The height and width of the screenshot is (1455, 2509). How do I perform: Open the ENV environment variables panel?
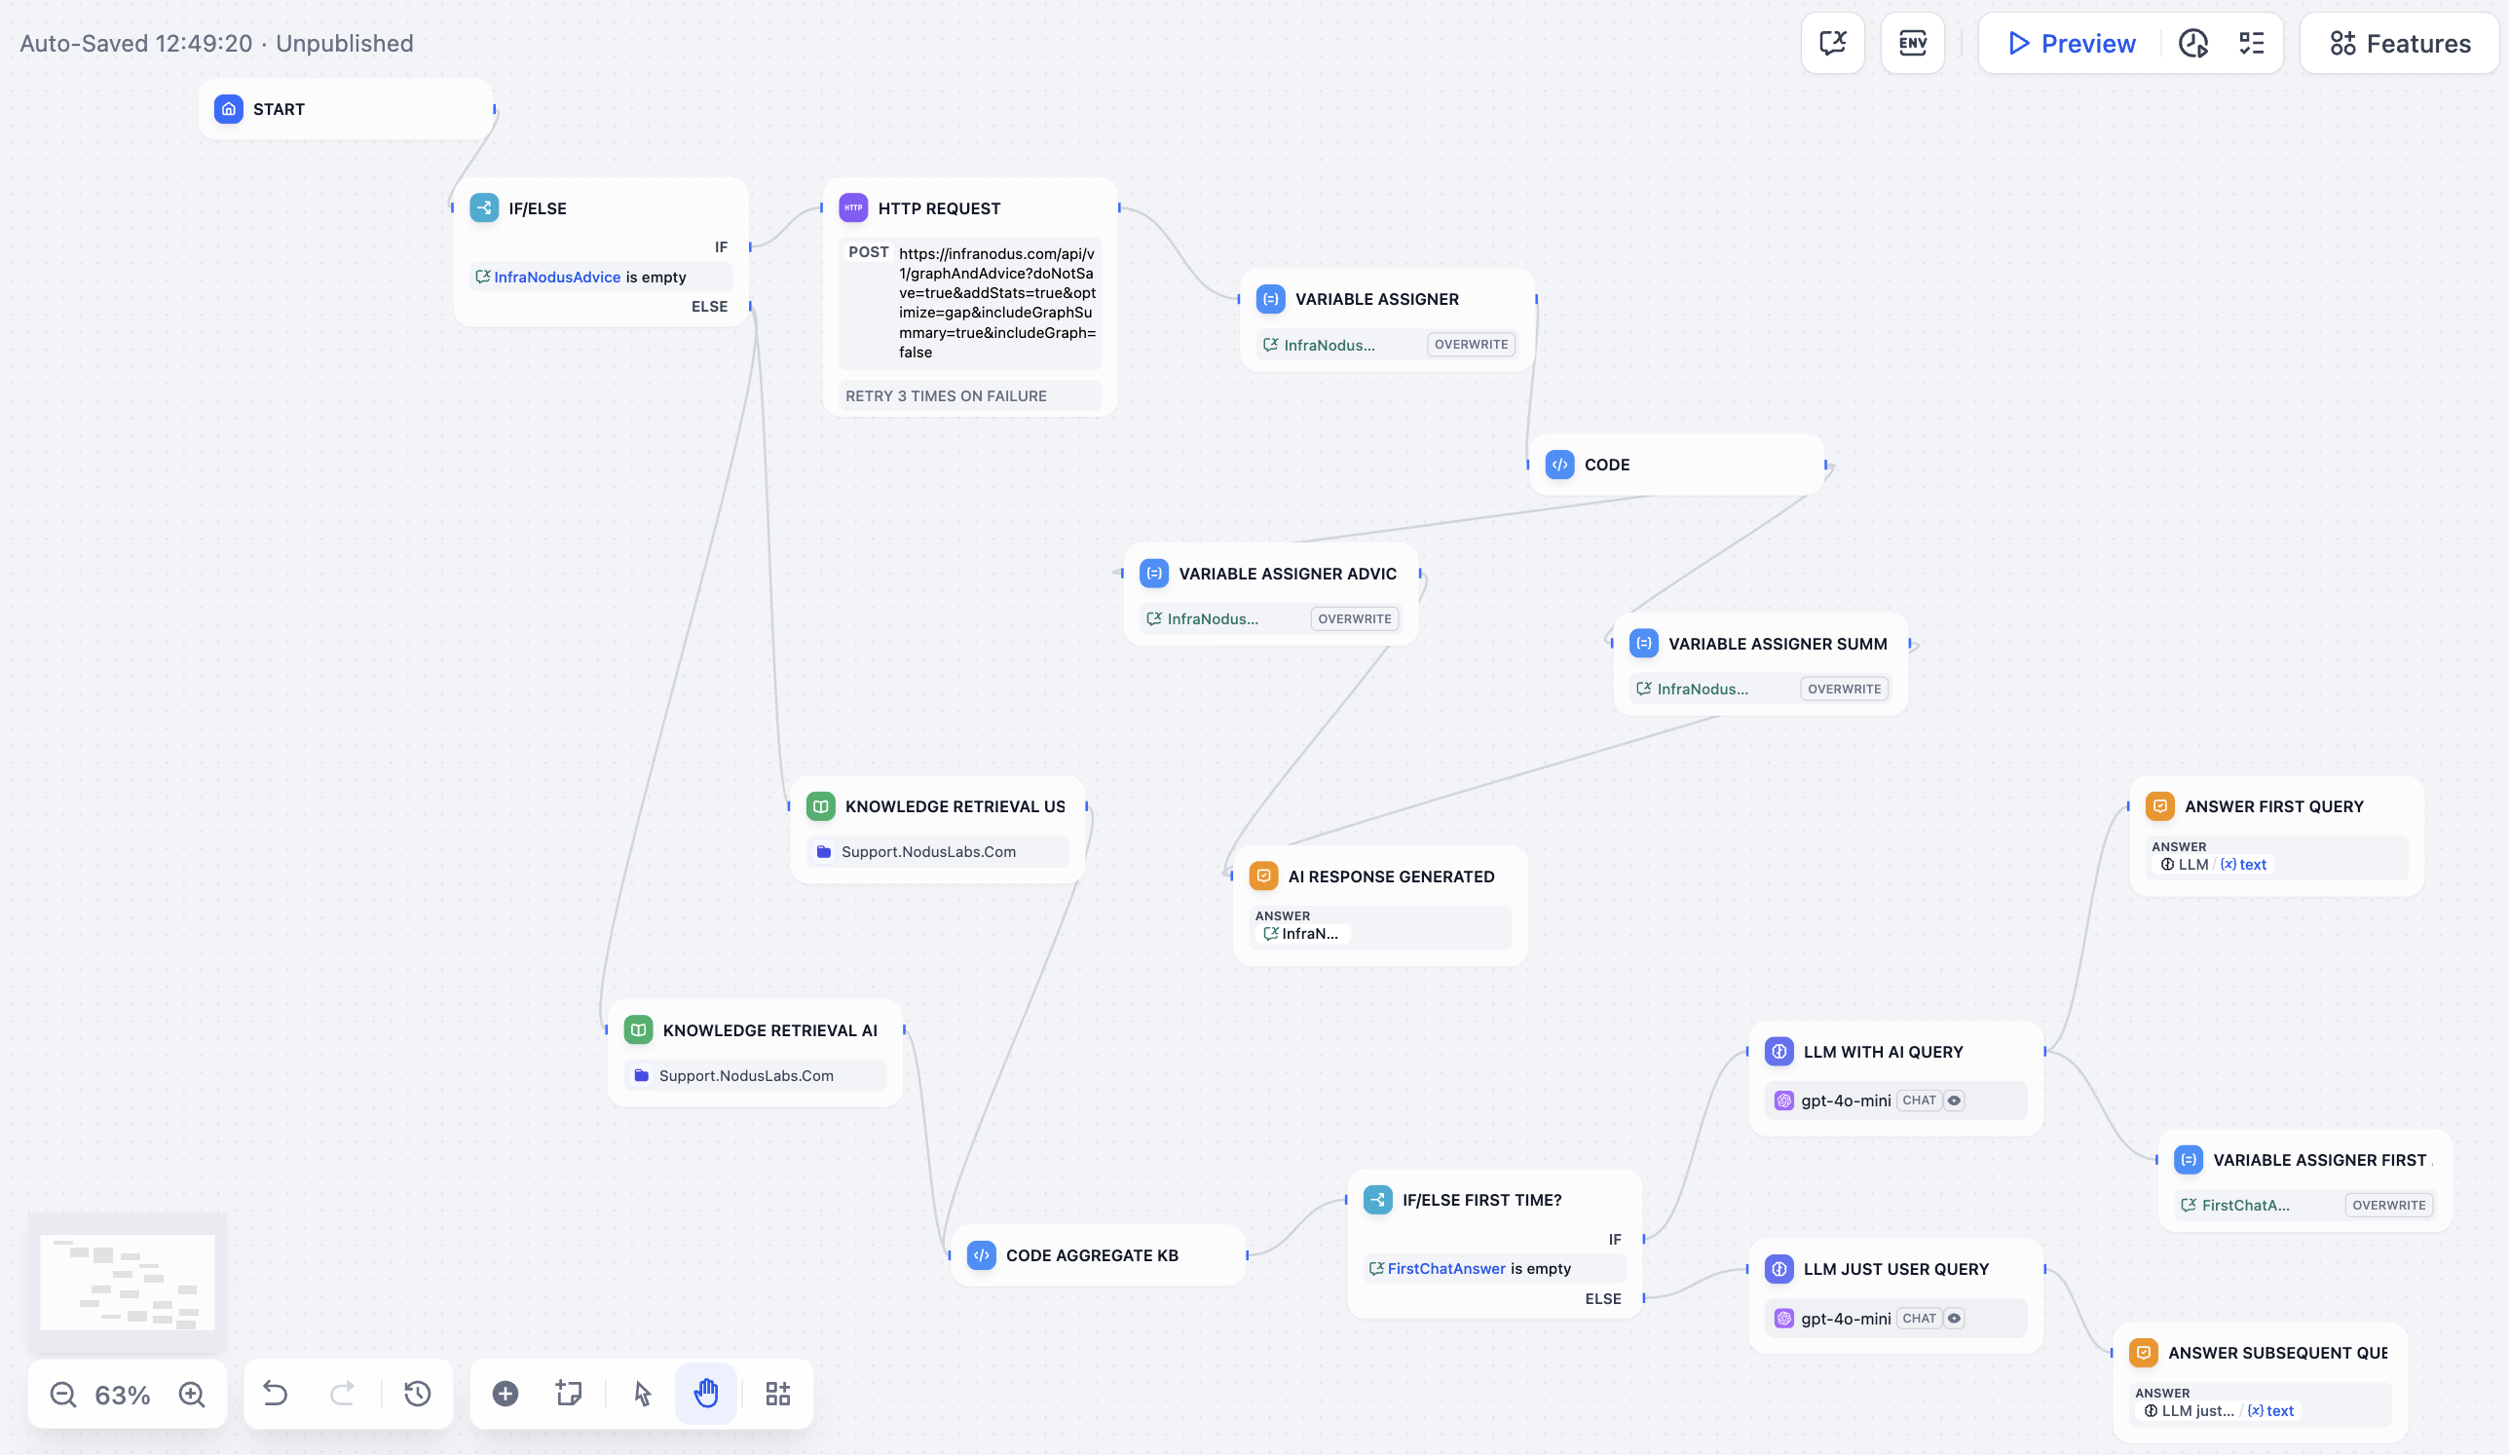coord(1912,43)
